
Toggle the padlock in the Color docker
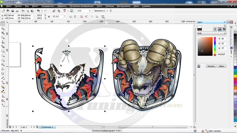pos(199,66)
